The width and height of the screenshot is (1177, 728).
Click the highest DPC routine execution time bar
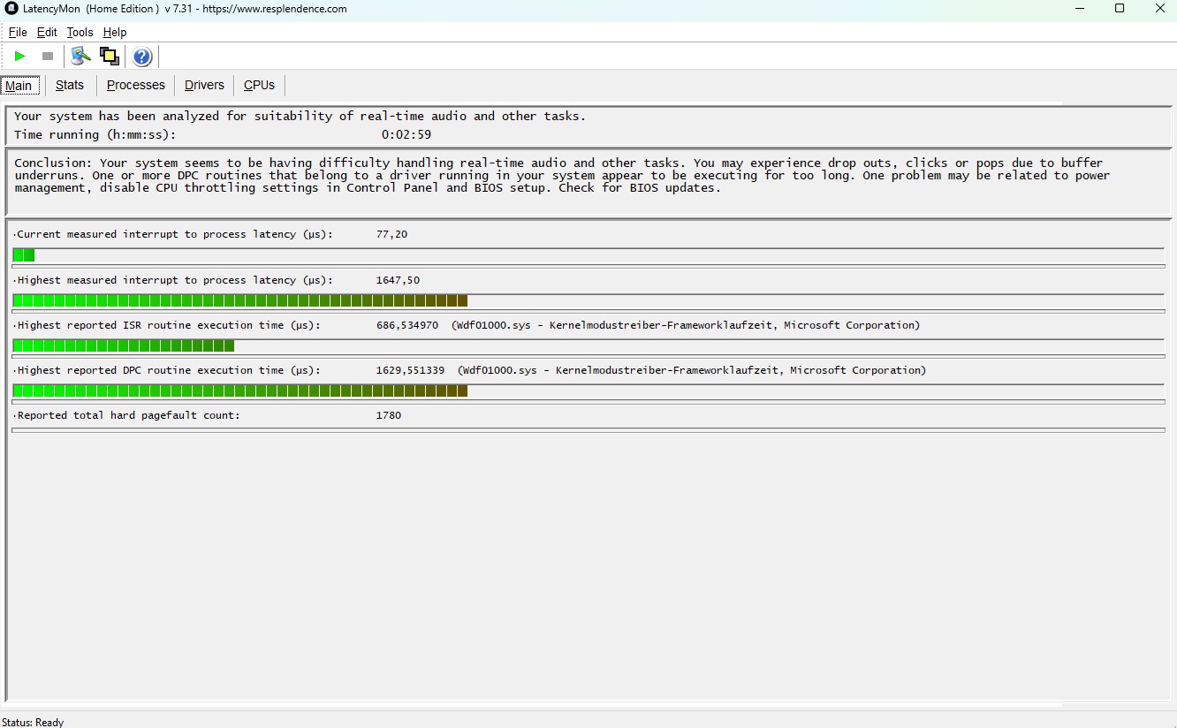pos(588,391)
